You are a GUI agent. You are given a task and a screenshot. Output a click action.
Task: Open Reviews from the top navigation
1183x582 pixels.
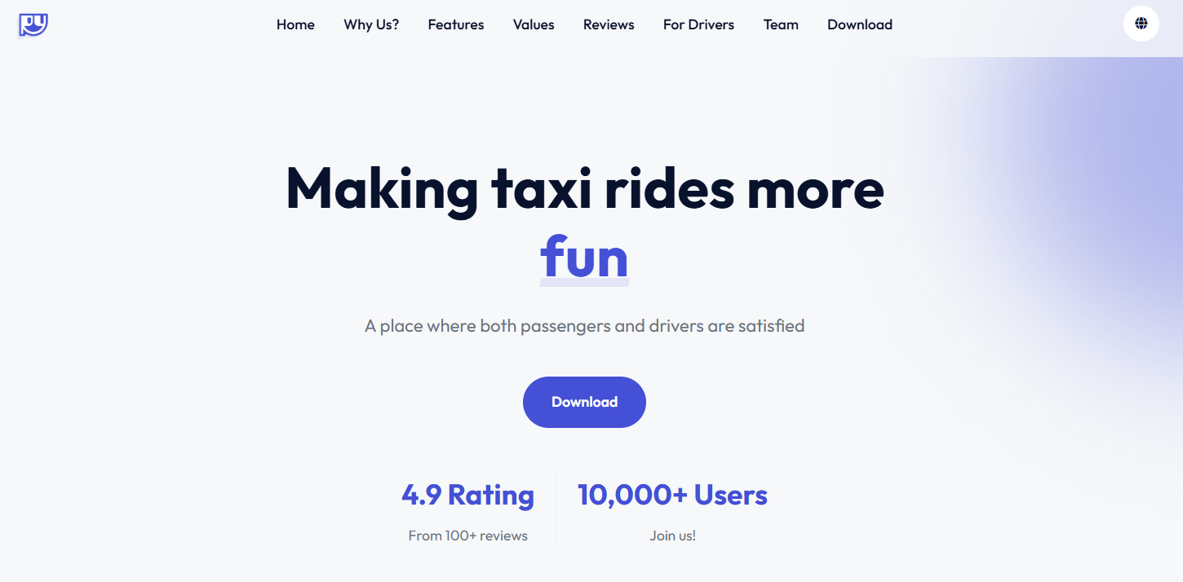click(609, 24)
